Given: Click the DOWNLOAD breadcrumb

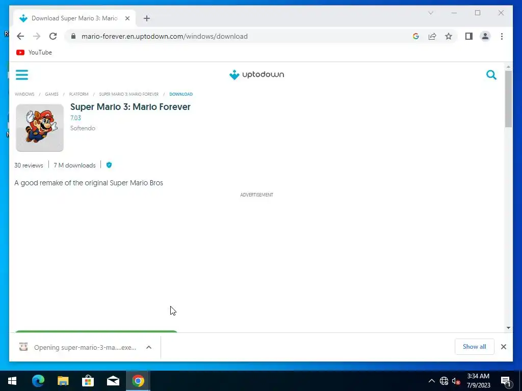Looking at the screenshot, I should (181, 94).
